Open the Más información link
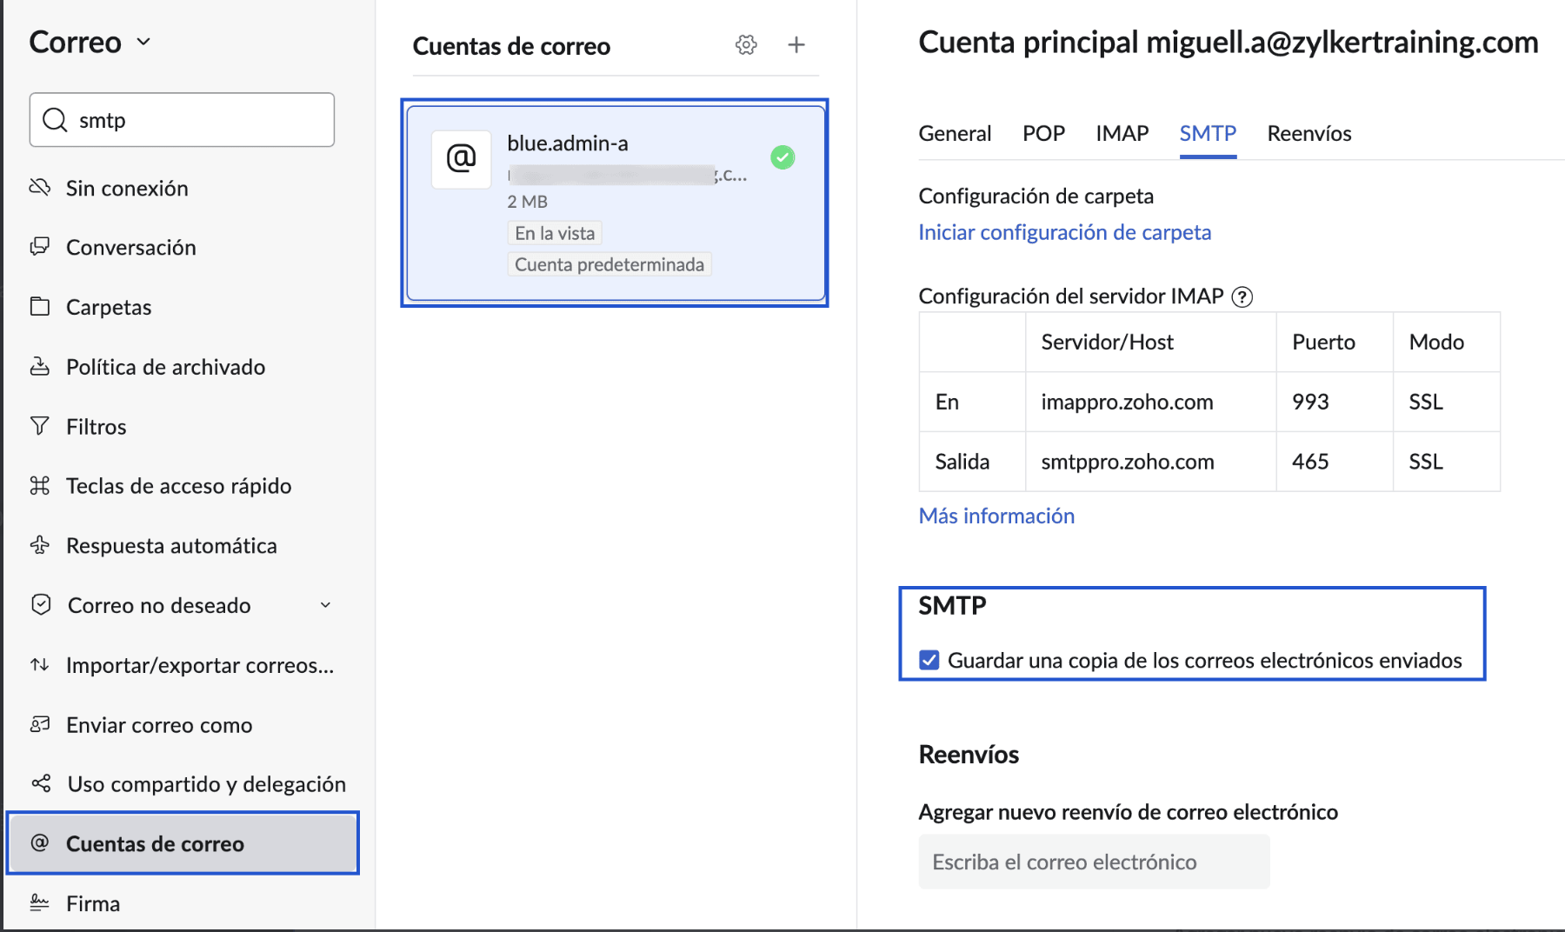 coord(996,515)
